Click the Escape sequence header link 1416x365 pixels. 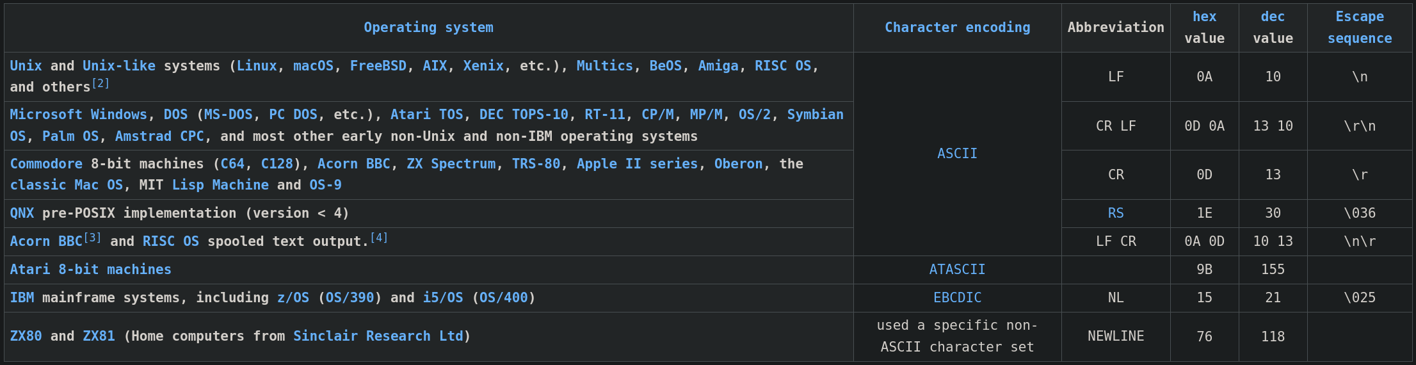coord(1359,28)
